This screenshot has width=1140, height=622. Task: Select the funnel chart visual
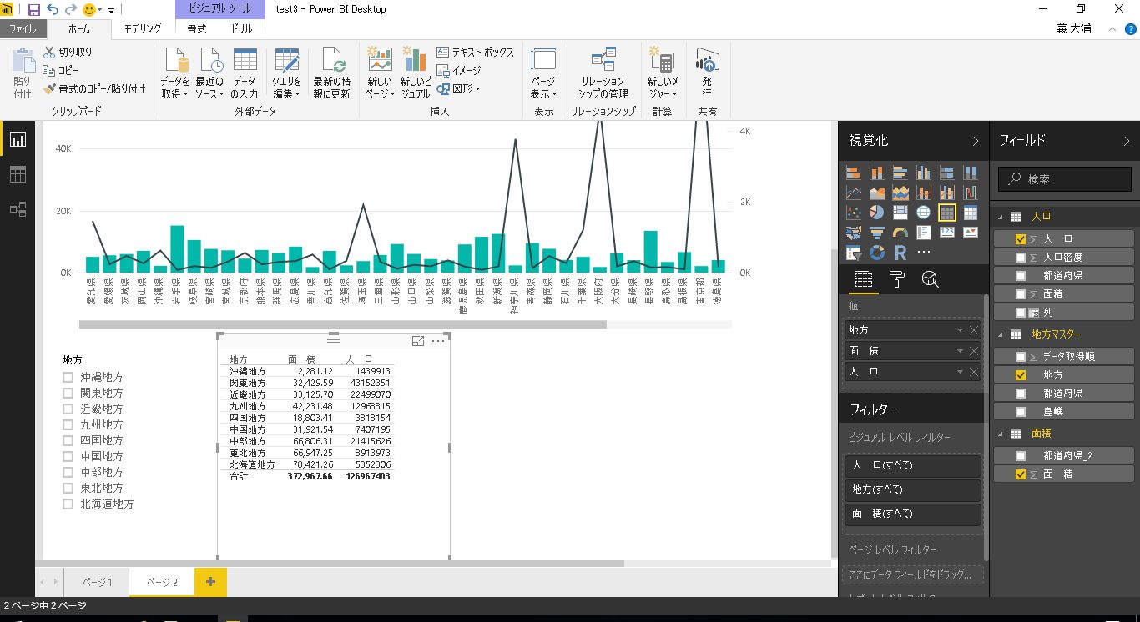click(877, 233)
